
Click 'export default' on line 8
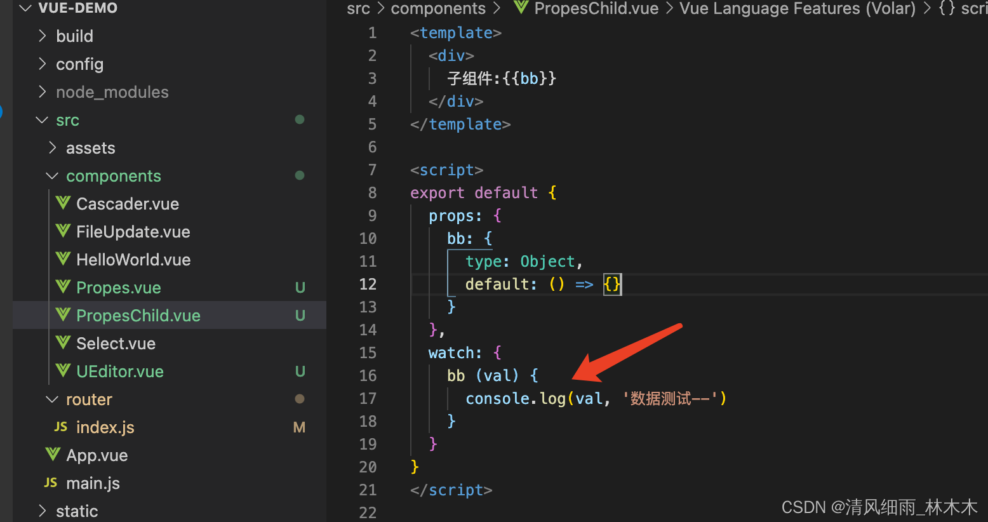pyautogui.click(x=474, y=193)
